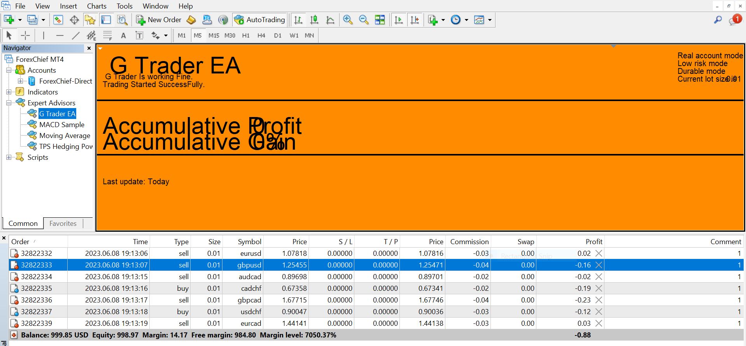Select MACD Sample expert advisor

pyautogui.click(x=61, y=125)
